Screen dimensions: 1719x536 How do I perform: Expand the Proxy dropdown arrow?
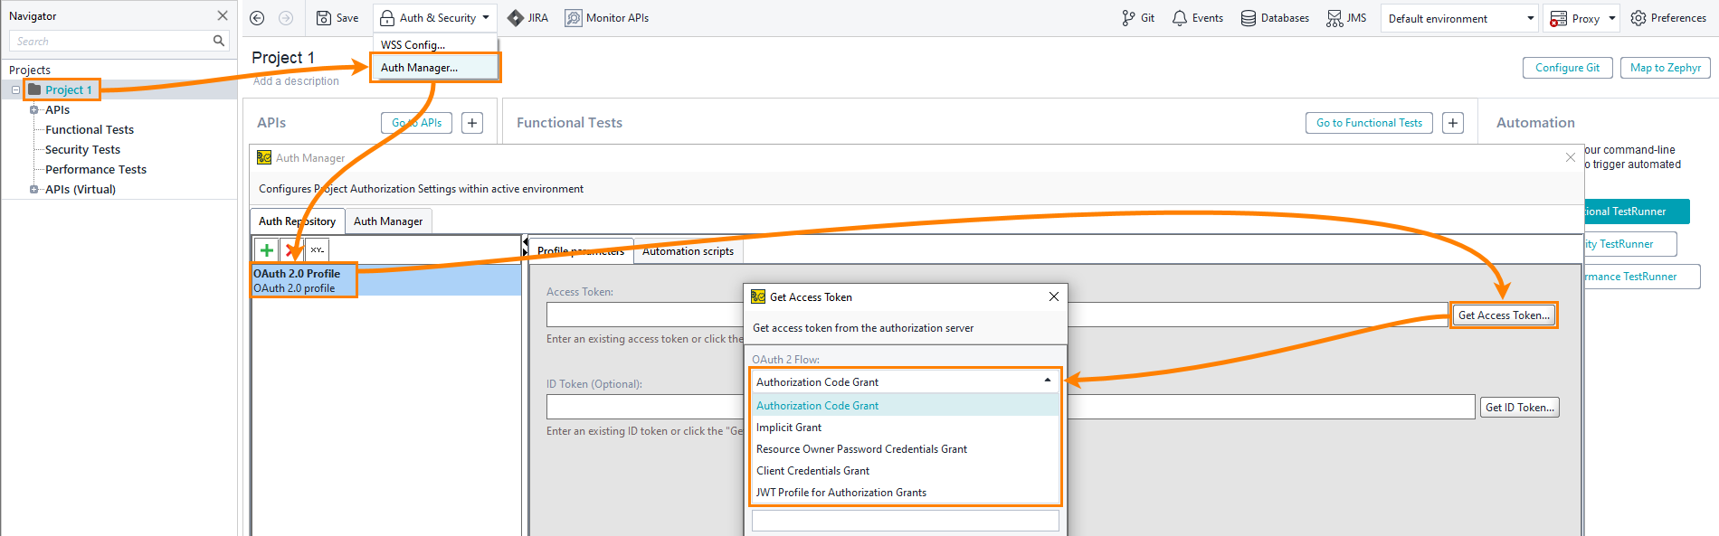(1612, 18)
